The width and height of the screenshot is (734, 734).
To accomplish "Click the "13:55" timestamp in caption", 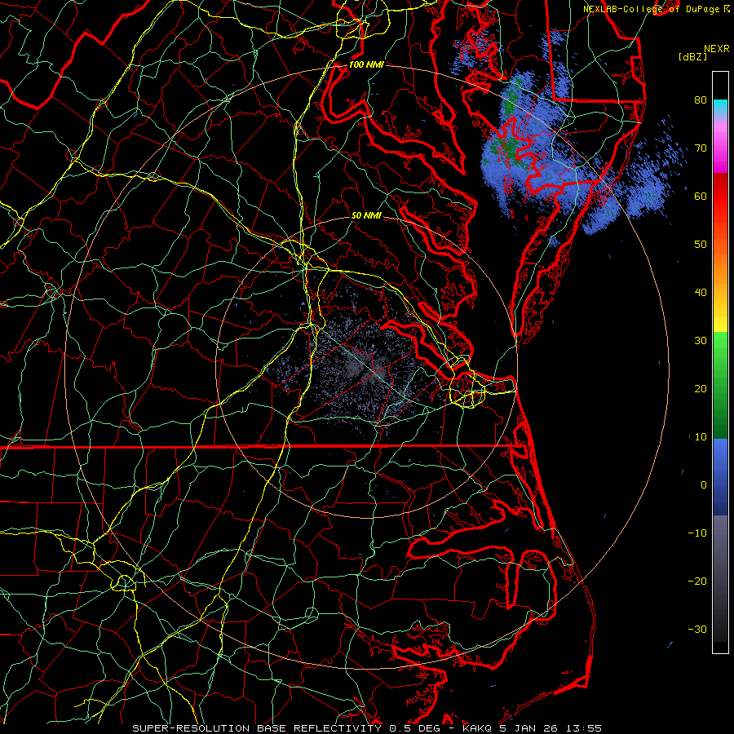I will tap(583, 728).
